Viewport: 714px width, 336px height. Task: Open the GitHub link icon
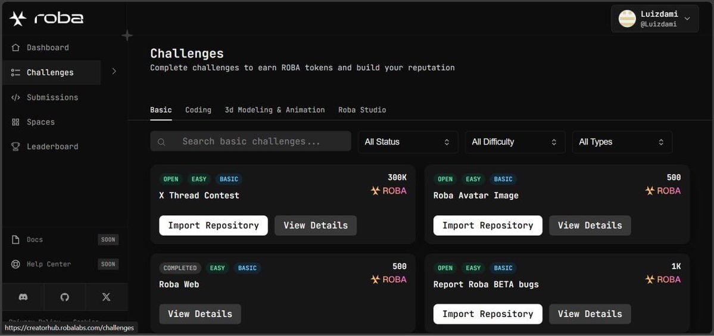(65, 297)
